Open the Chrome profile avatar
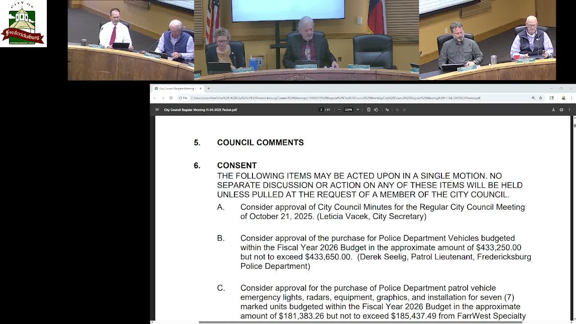Viewport: 576px width, 324px height. 563,98
